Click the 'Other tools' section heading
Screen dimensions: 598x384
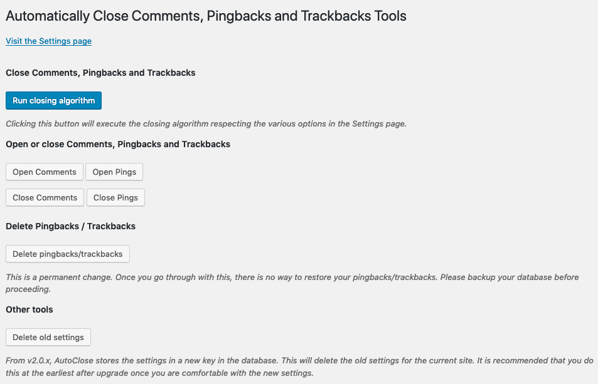pyautogui.click(x=29, y=309)
